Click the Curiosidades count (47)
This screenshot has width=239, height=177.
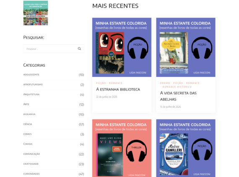pyautogui.click(x=81, y=174)
